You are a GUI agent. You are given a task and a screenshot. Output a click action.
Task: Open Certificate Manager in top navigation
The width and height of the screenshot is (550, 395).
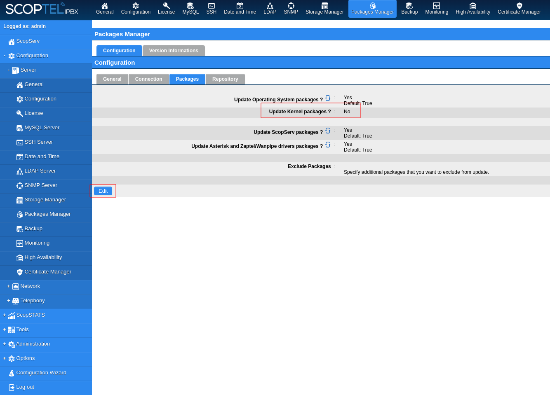[519, 9]
